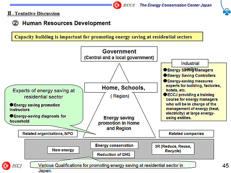Image resolution: width=231 pixels, height=173 pixels.
Task: Click the page number 45
Action: pos(226,166)
